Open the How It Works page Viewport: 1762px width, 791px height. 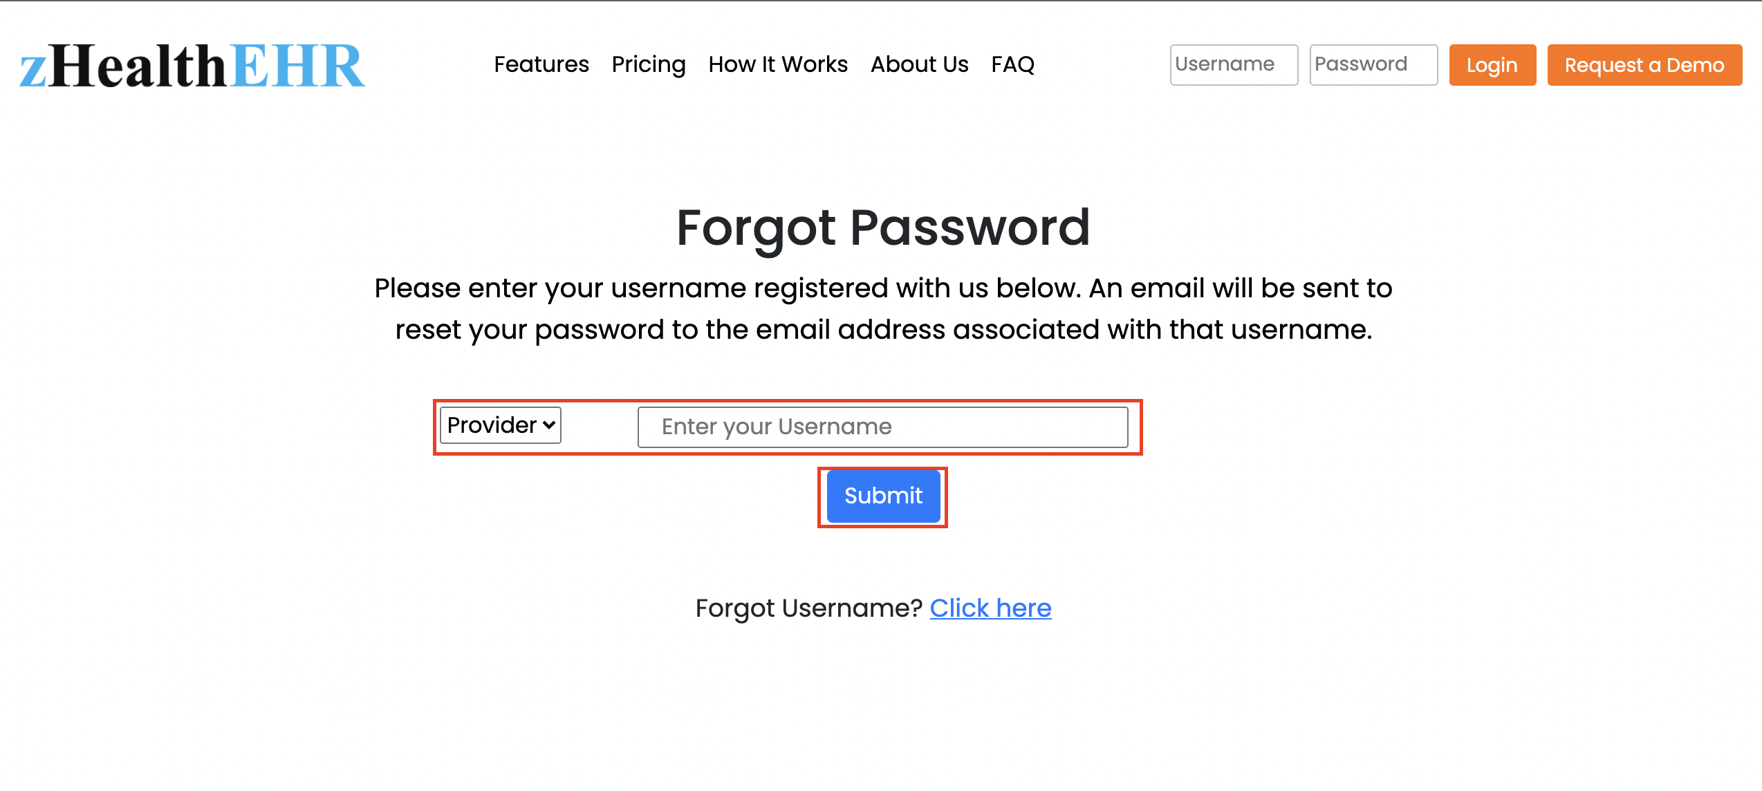pos(777,64)
